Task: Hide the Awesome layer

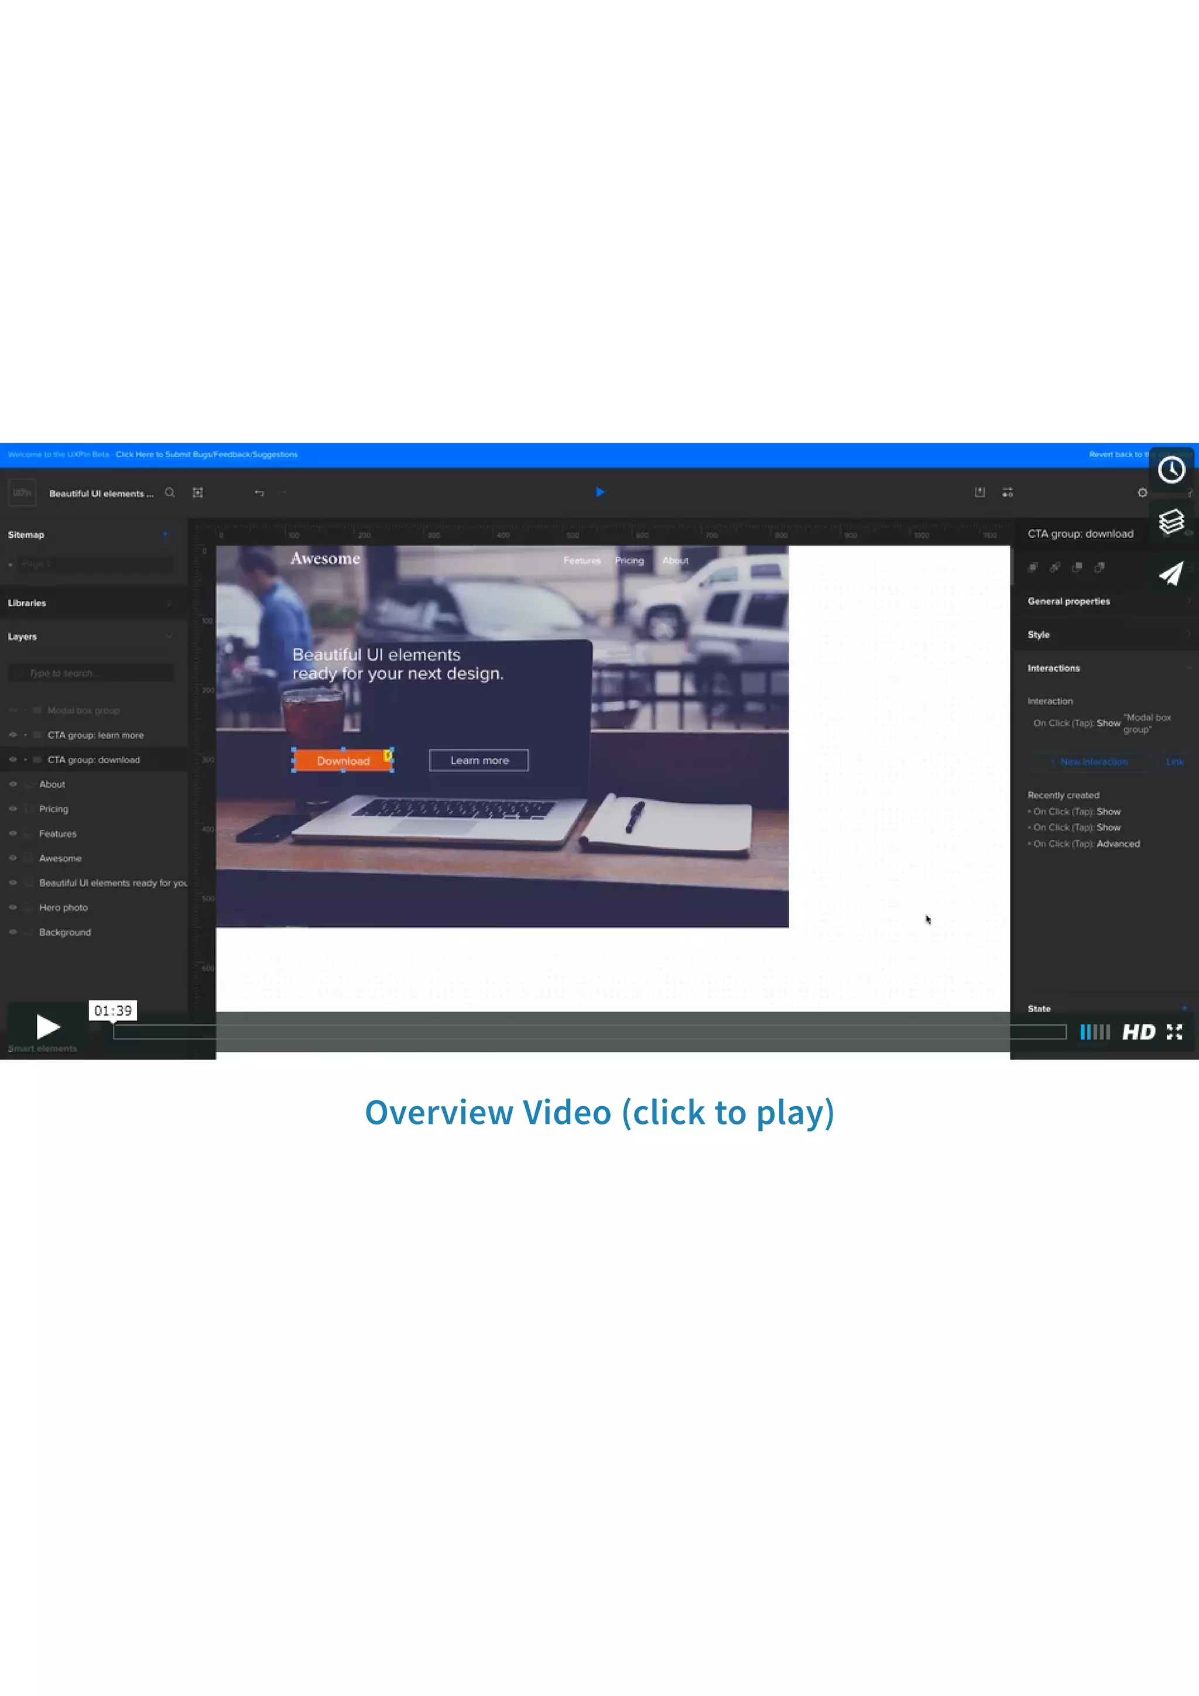Action: (12, 859)
